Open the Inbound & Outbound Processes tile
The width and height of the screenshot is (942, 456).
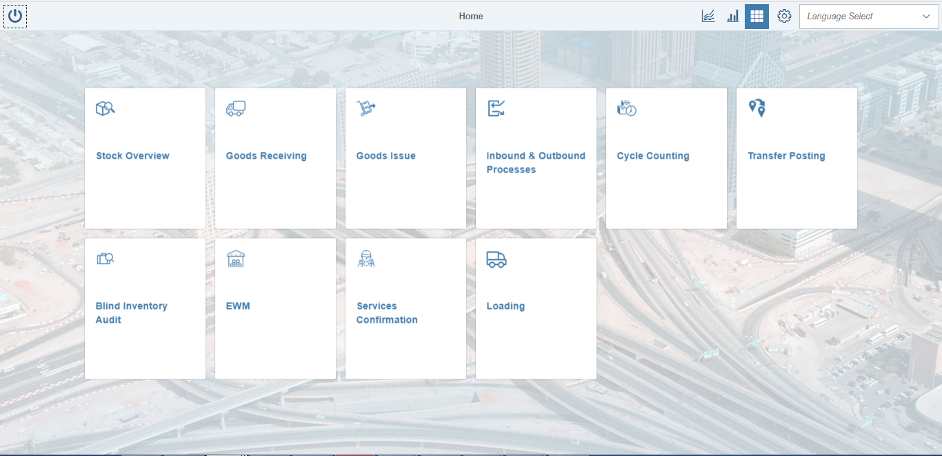536,157
